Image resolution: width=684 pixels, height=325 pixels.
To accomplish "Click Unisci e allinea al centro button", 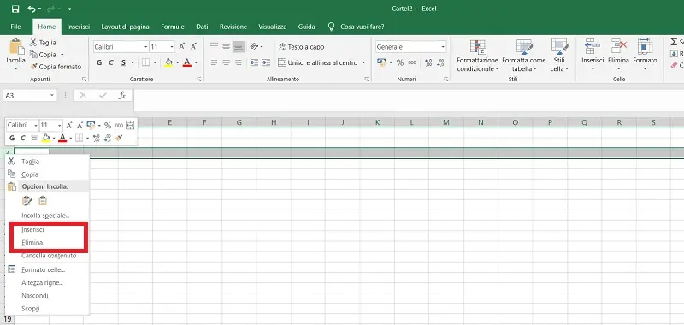I will click(x=317, y=62).
